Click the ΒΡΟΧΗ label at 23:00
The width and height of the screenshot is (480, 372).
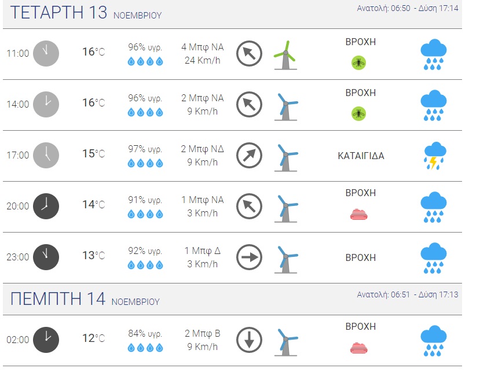pyautogui.click(x=361, y=257)
